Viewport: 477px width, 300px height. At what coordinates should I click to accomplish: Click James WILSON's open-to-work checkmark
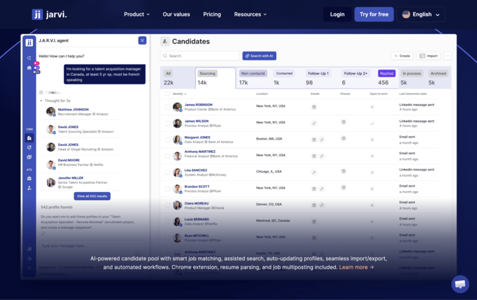pos(372,124)
